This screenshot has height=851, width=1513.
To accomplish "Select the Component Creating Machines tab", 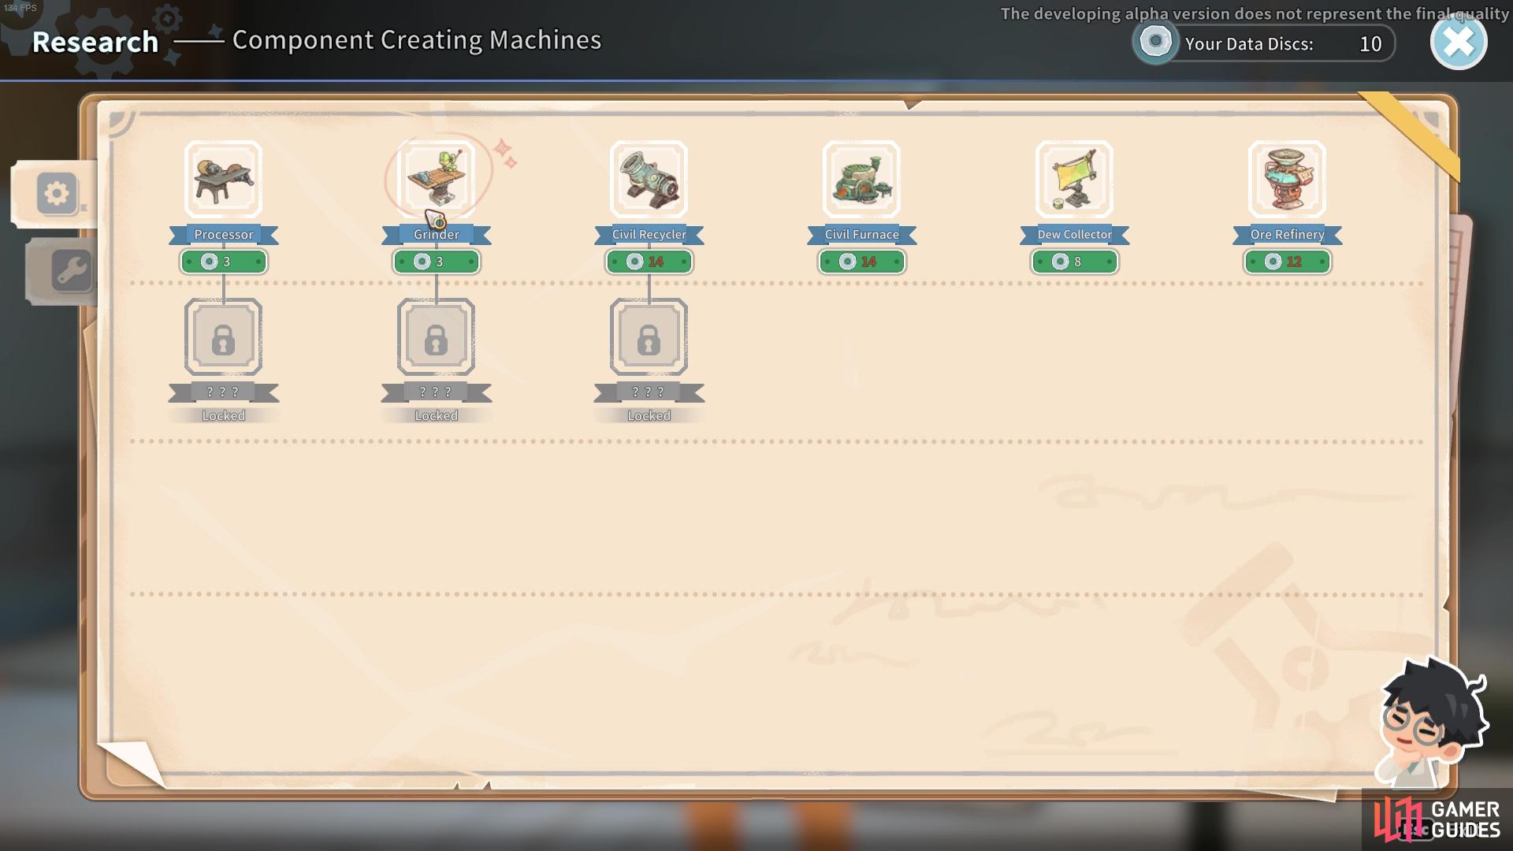I will tap(58, 193).
